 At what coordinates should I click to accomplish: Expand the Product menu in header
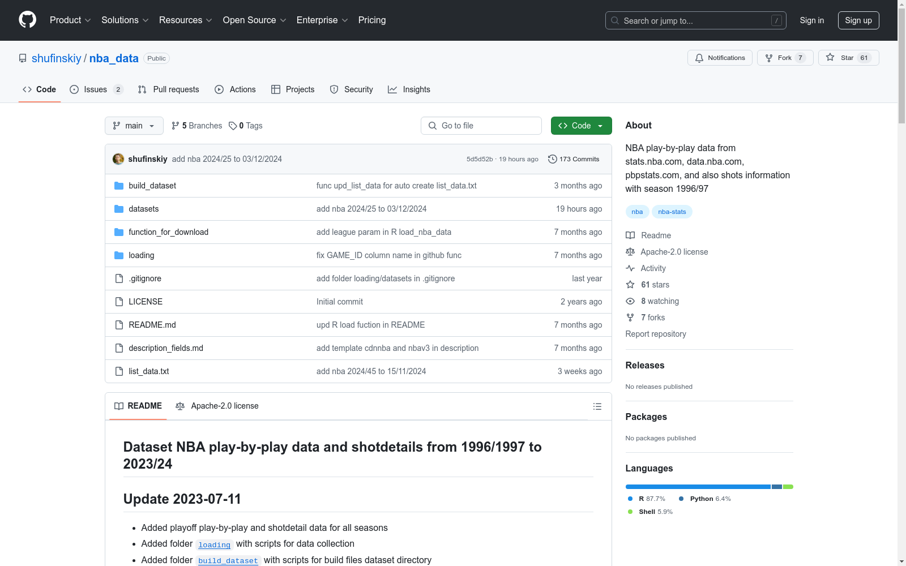click(x=70, y=20)
